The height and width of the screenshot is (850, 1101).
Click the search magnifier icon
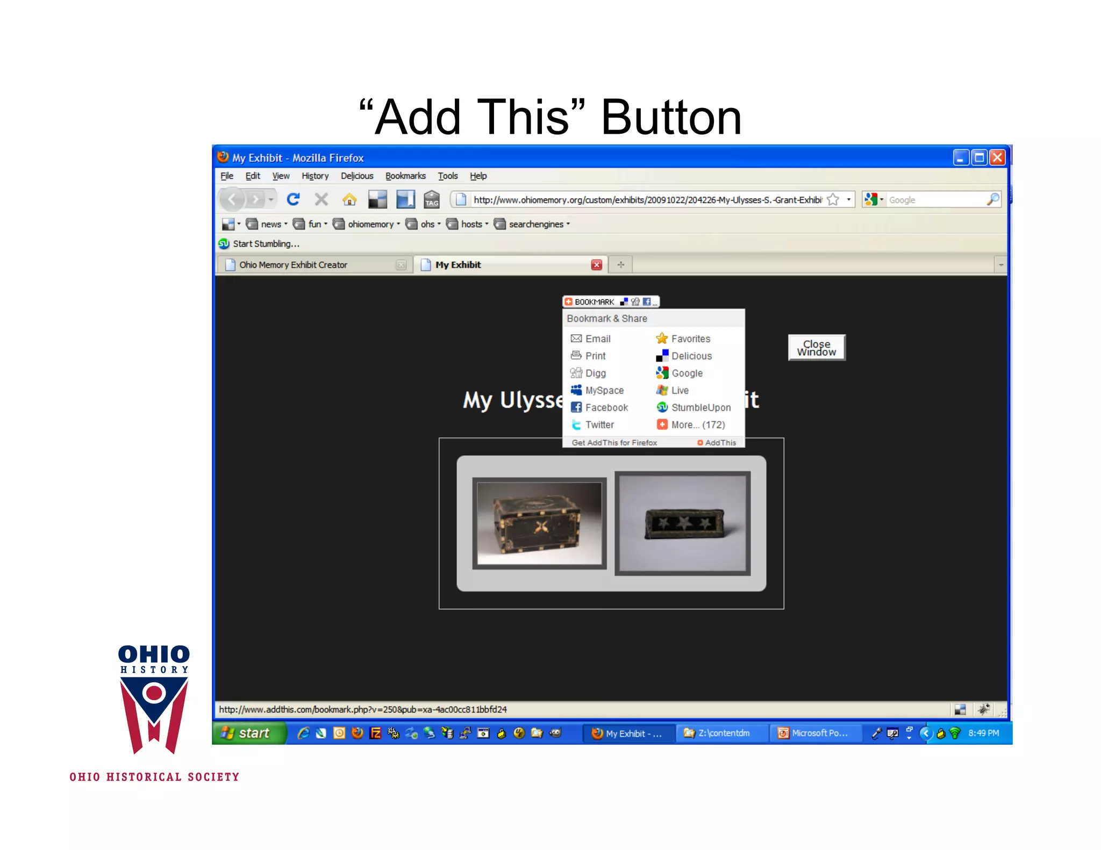tap(992, 199)
